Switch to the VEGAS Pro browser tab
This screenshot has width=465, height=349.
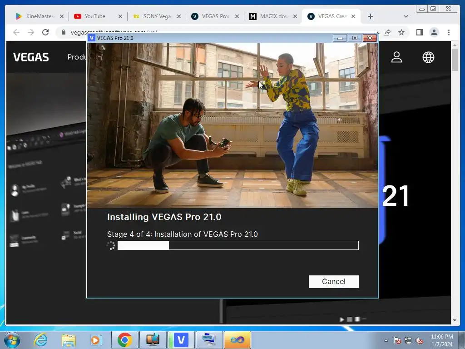(x=216, y=16)
